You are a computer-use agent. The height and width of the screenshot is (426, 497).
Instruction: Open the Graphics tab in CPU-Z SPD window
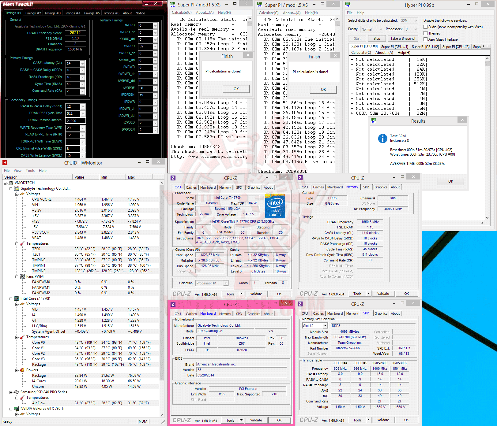click(381, 313)
